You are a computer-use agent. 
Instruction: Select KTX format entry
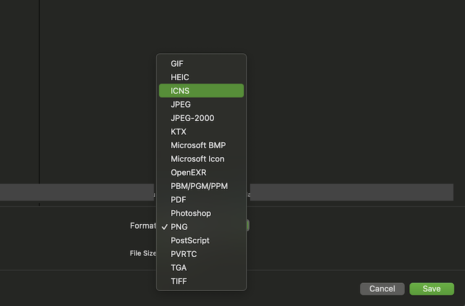(178, 132)
